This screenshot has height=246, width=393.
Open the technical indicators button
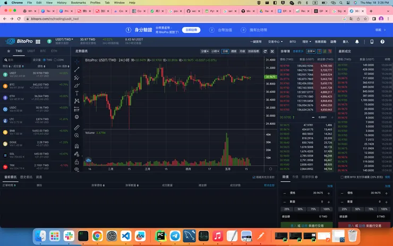253,51
